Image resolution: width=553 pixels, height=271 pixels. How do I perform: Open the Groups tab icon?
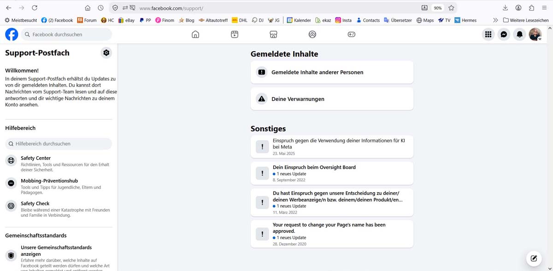pos(312,35)
